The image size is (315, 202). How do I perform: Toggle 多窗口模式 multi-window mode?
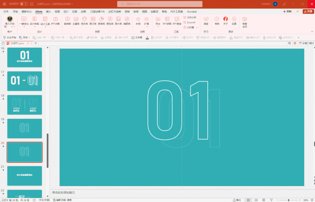307,43
